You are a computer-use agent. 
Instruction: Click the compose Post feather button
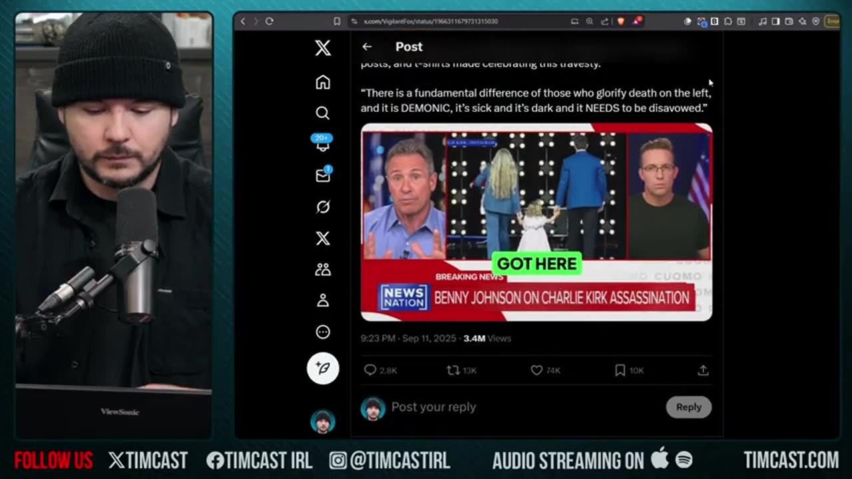click(x=323, y=368)
